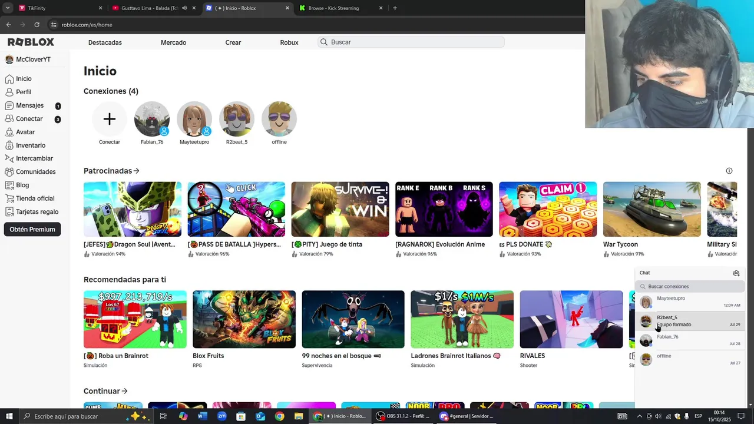The height and width of the screenshot is (424, 754).
Task: Click Windows taskbar search box
Action: coord(86,416)
